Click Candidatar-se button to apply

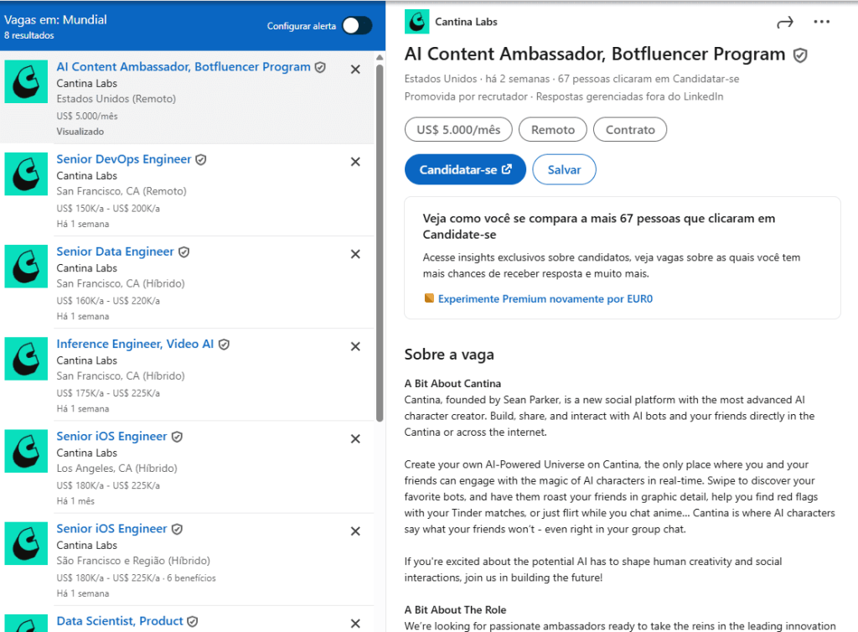465,169
